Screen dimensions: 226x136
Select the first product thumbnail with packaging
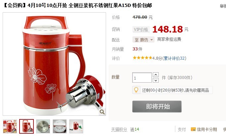point(10,126)
